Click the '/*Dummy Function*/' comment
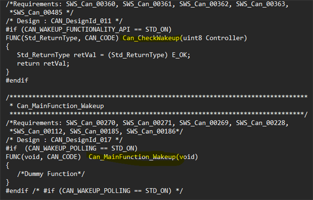 click(x=51, y=174)
